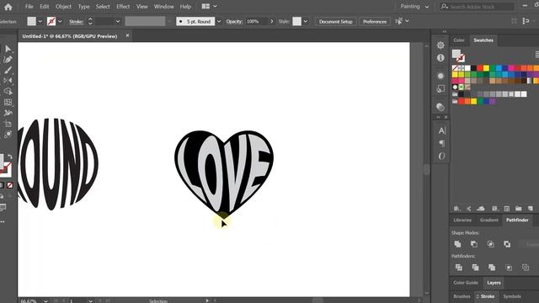Click New Color Group folder icon
The width and height of the screenshot is (539, 303).
[519, 209]
